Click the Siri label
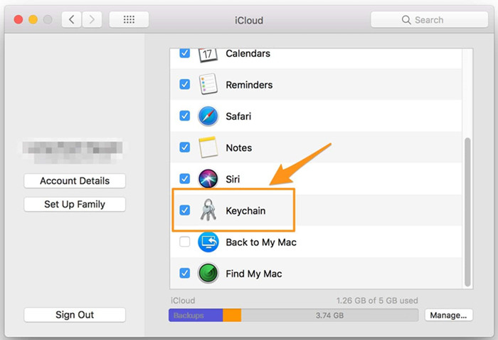 tap(233, 179)
